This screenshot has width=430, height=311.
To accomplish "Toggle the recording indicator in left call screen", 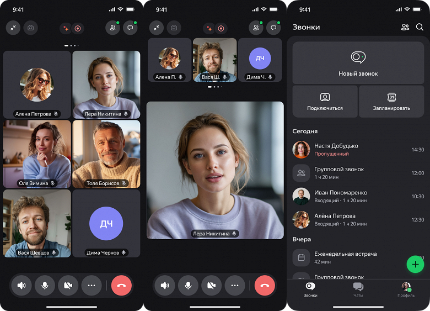I will coord(78,28).
